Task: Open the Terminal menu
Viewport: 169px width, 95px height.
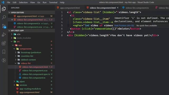Action: tap(53, 2)
